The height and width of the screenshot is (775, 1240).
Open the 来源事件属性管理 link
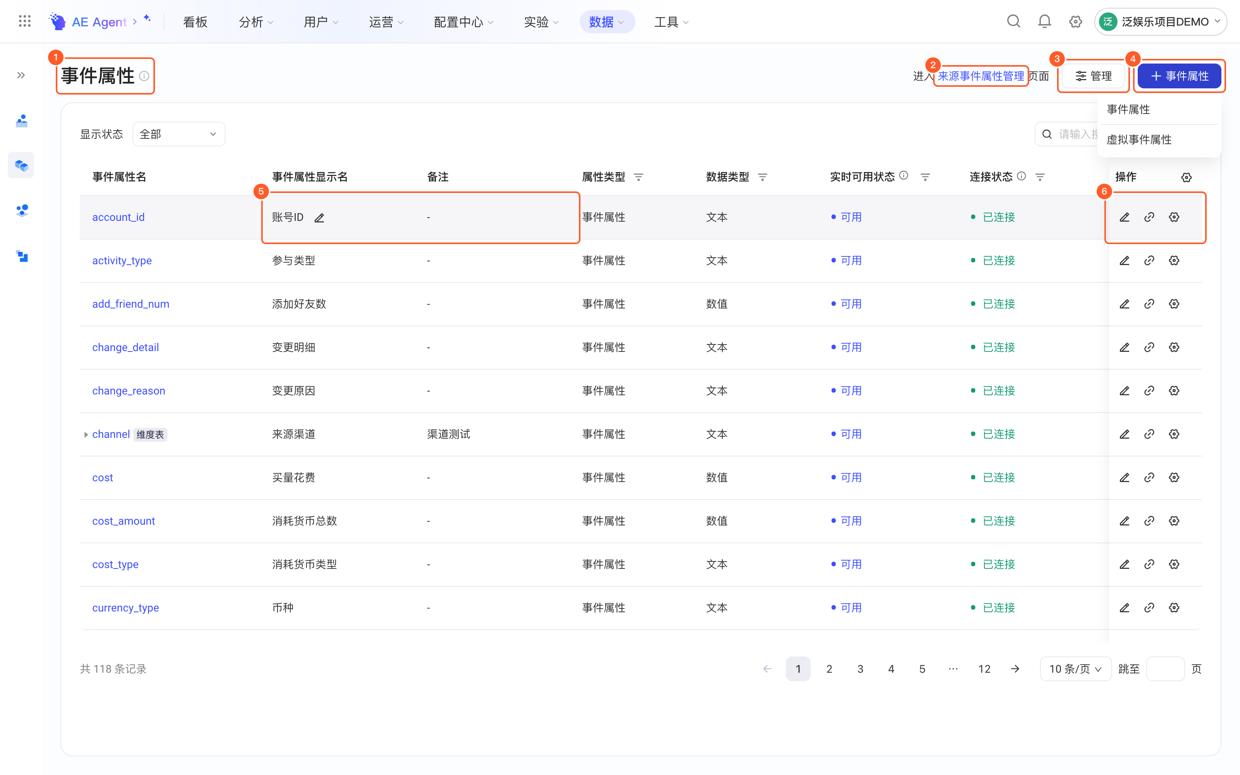[x=981, y=76]
